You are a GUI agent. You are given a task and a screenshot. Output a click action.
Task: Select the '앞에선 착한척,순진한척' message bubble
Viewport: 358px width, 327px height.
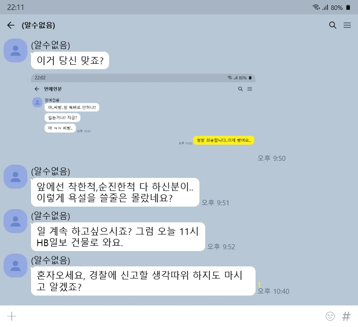click(x=115, y=192)
